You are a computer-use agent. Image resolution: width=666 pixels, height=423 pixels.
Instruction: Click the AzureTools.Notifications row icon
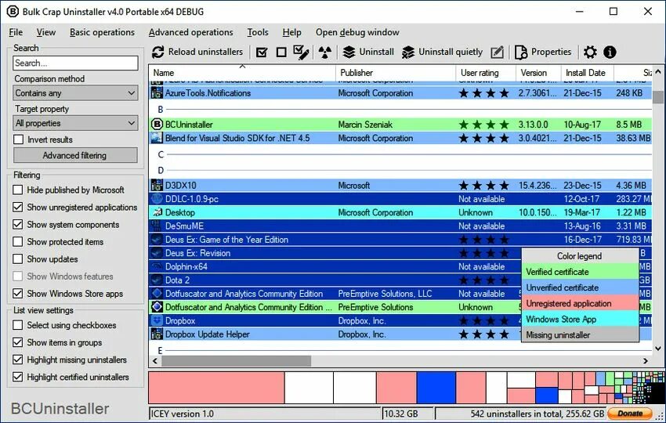[157, 93]
